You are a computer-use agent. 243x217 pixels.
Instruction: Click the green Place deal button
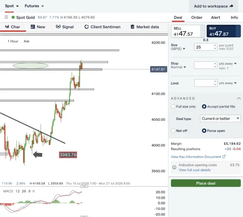[206, 183]
